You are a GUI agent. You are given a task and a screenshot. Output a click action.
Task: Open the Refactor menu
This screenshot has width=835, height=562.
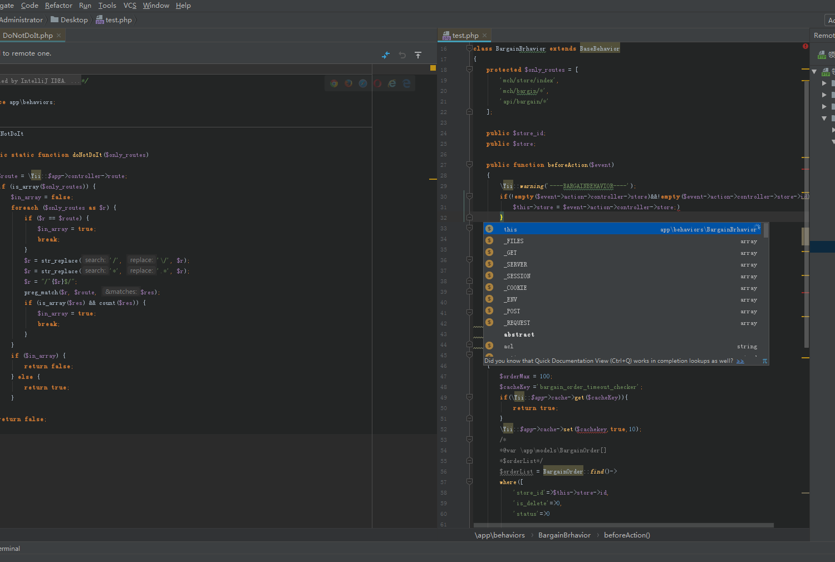(58, 6)
